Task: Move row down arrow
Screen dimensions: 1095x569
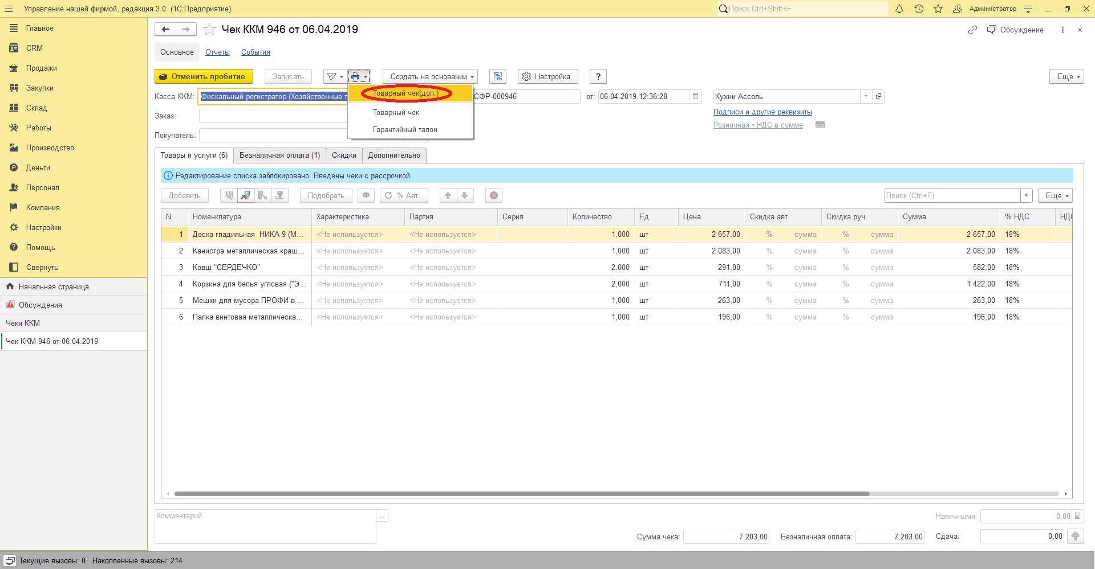Action: tap(465, 195)
